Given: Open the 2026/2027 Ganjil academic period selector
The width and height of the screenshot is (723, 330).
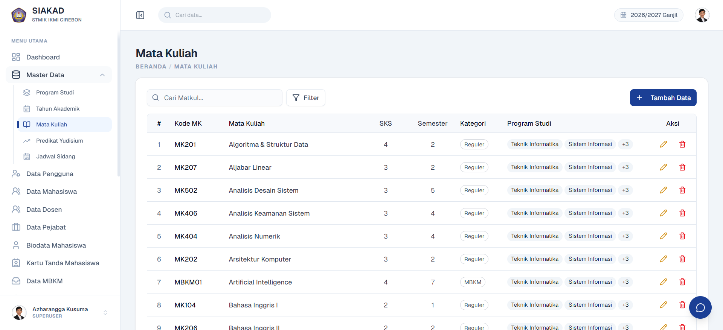Looking at the screenshot, I should click(x=649, y=15).
